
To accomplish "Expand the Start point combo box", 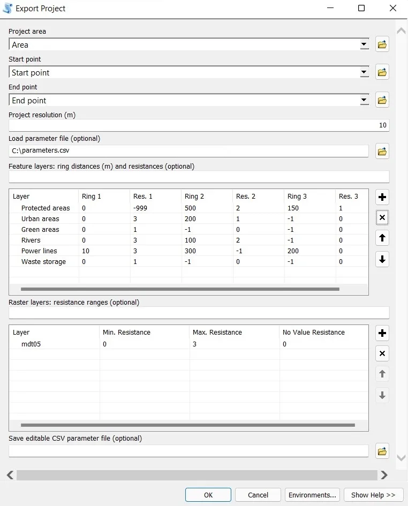I will pos(365,72).
